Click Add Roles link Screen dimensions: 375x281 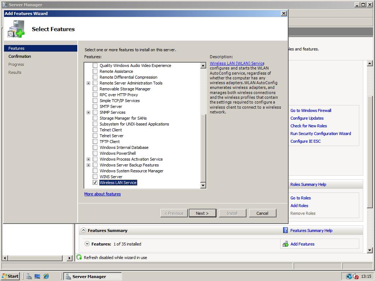point(299,206)
